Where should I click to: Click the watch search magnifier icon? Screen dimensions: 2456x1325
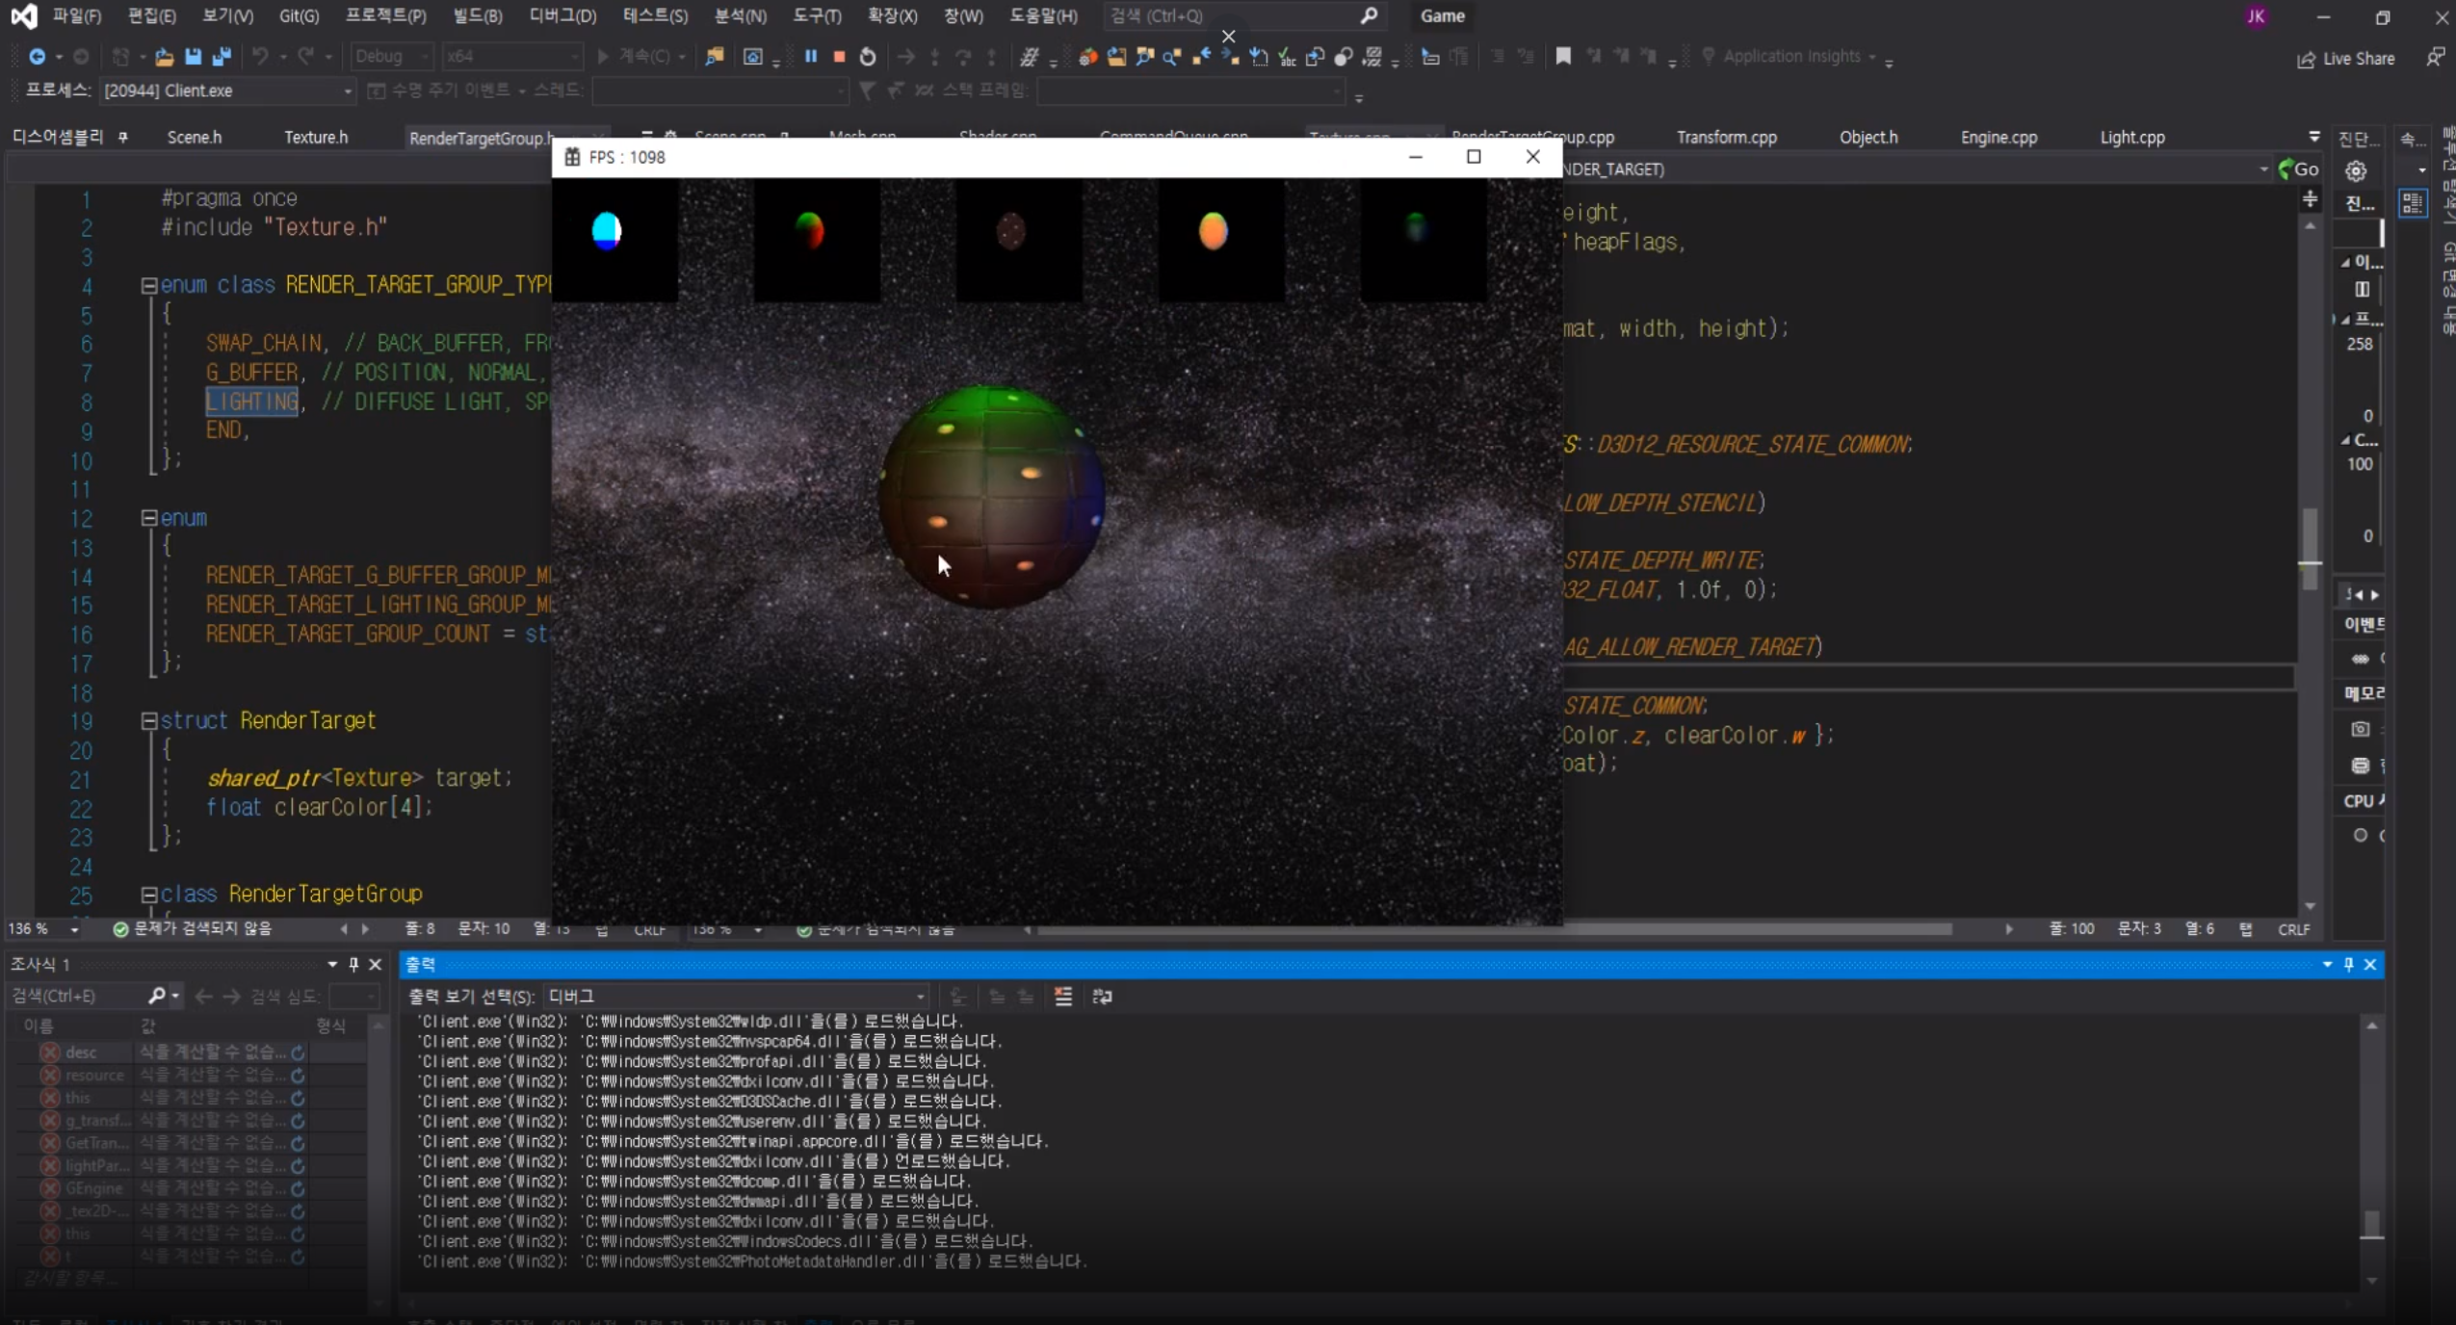(157, 995)
